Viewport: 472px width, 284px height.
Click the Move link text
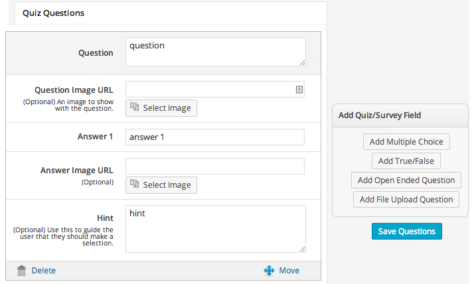tap(289, 271)
